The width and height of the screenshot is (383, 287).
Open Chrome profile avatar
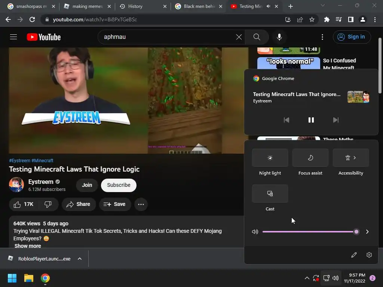(363, 19)
